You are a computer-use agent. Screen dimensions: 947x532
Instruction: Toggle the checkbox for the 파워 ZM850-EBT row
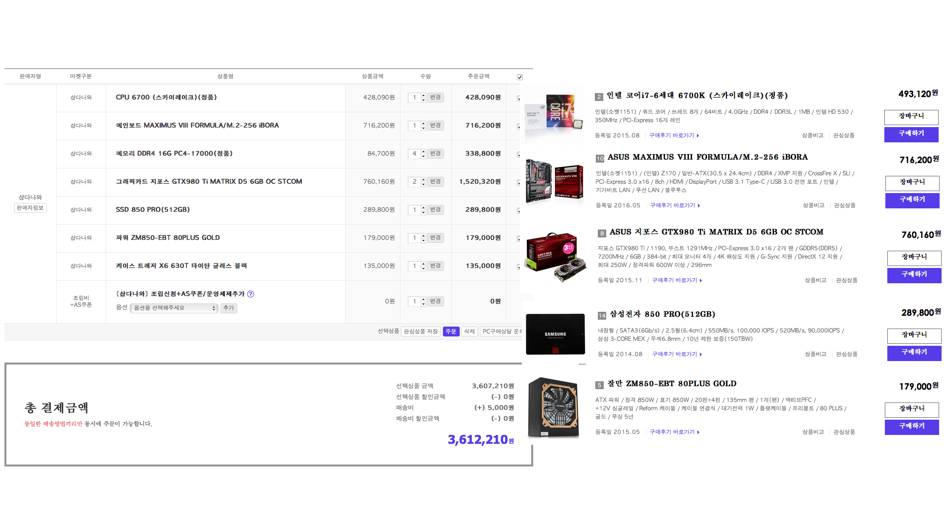[519, 238]
